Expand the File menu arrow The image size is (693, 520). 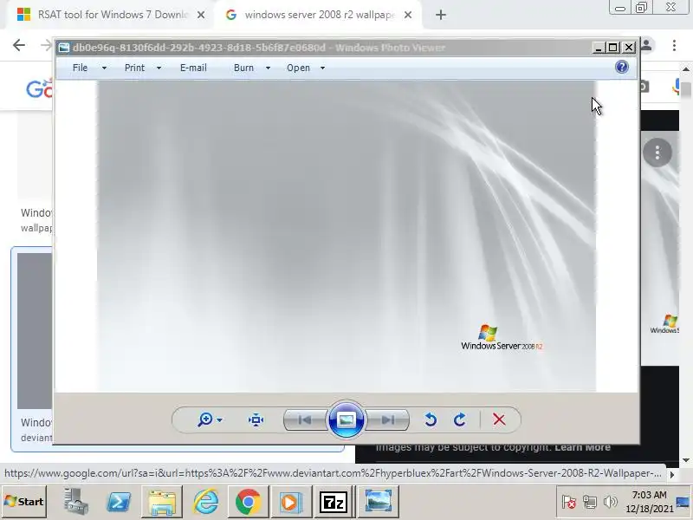pyautogui.click(x=104, y=68)
